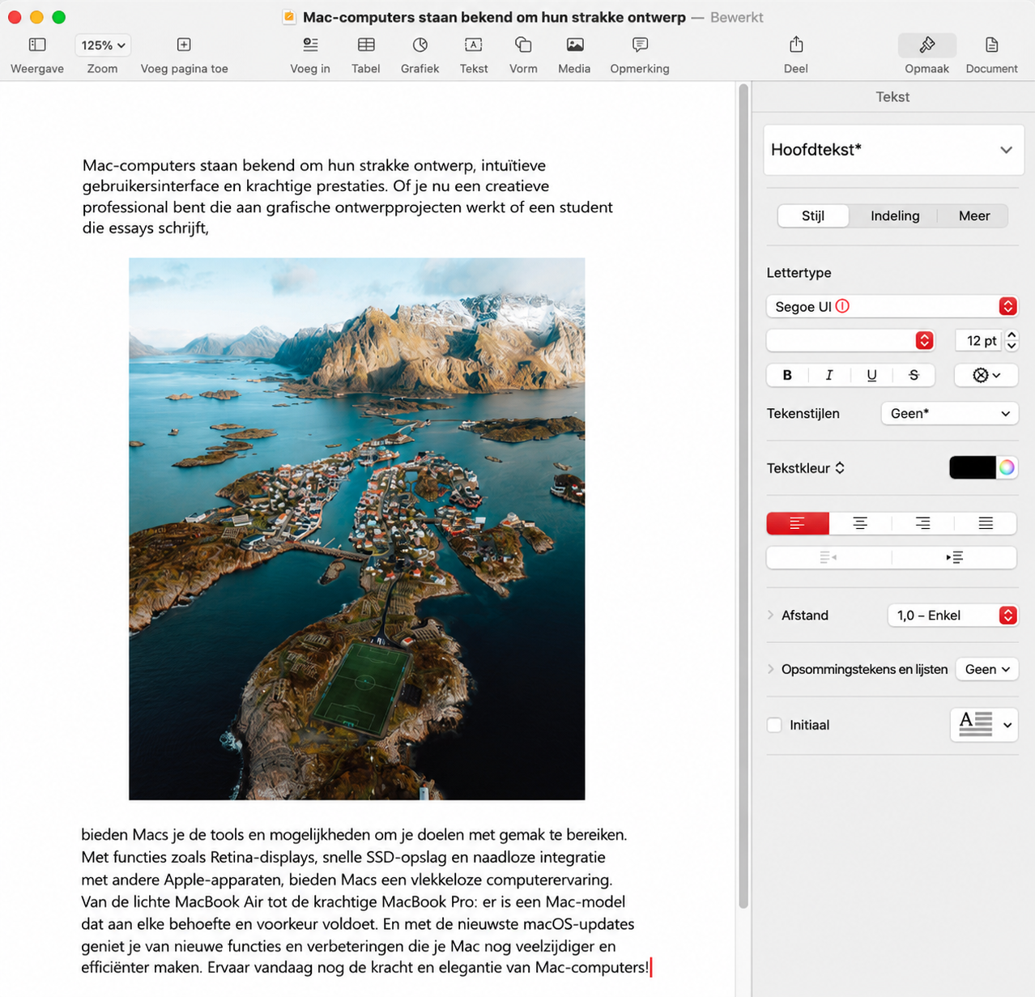Image resolution: width=1035 pixels, height=997 pixels.
Task: Open the Weergave sidebar view menu
Action: click(x=37, y=45)
